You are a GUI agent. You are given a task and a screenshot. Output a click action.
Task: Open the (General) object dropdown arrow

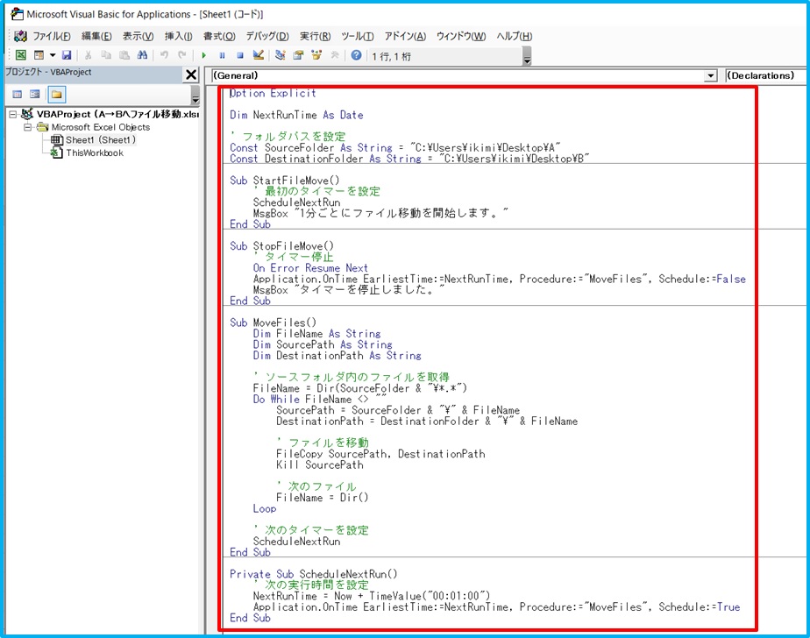coord(711,76)
